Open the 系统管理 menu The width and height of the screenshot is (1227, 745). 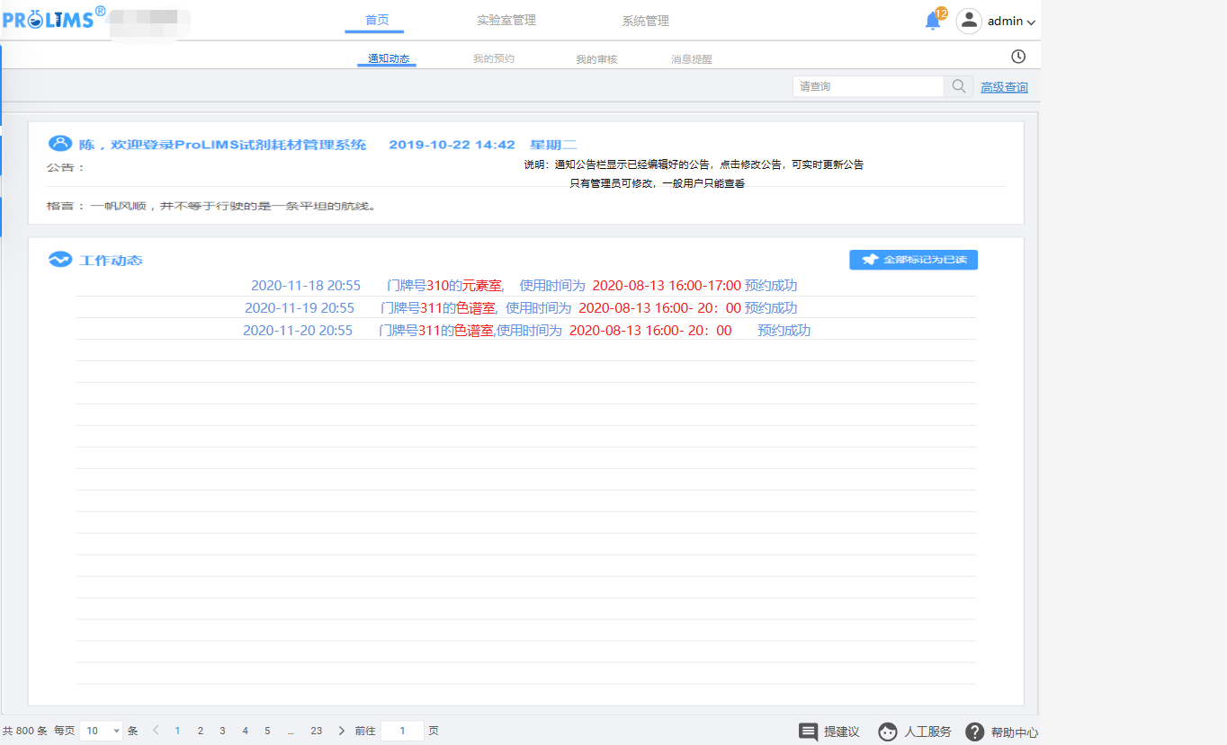pos(645,21)
